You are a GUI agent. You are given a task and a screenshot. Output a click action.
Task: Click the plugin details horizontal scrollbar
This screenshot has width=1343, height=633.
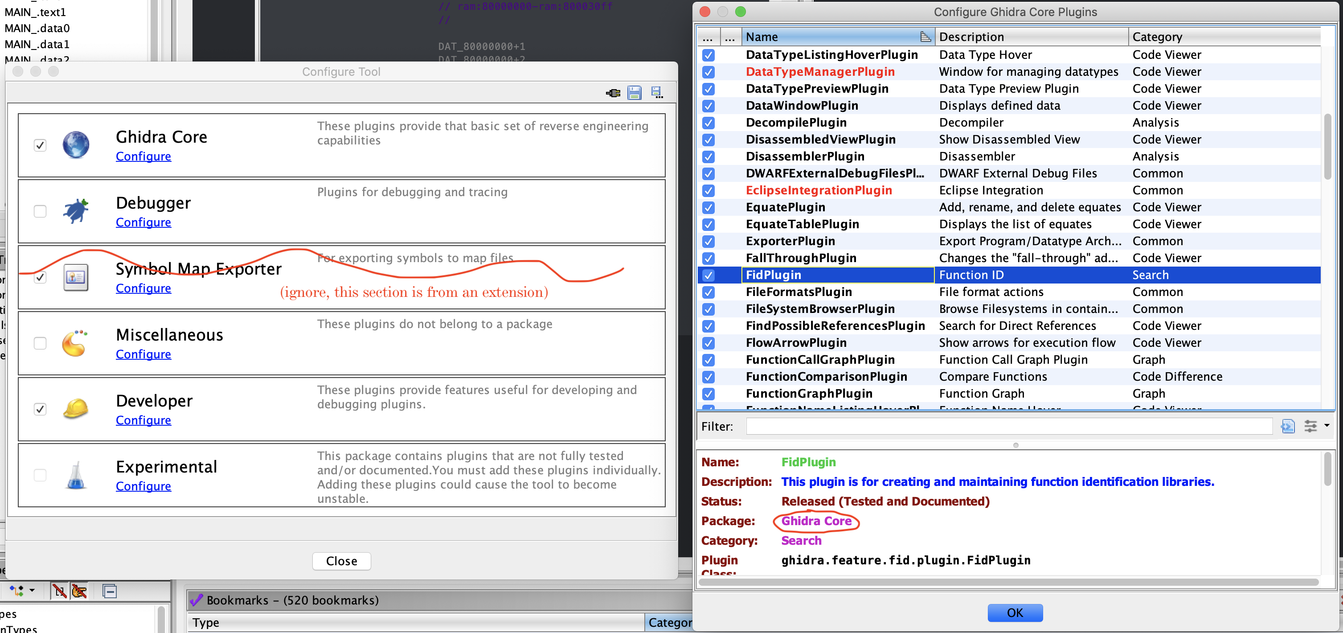(1009, 582)
